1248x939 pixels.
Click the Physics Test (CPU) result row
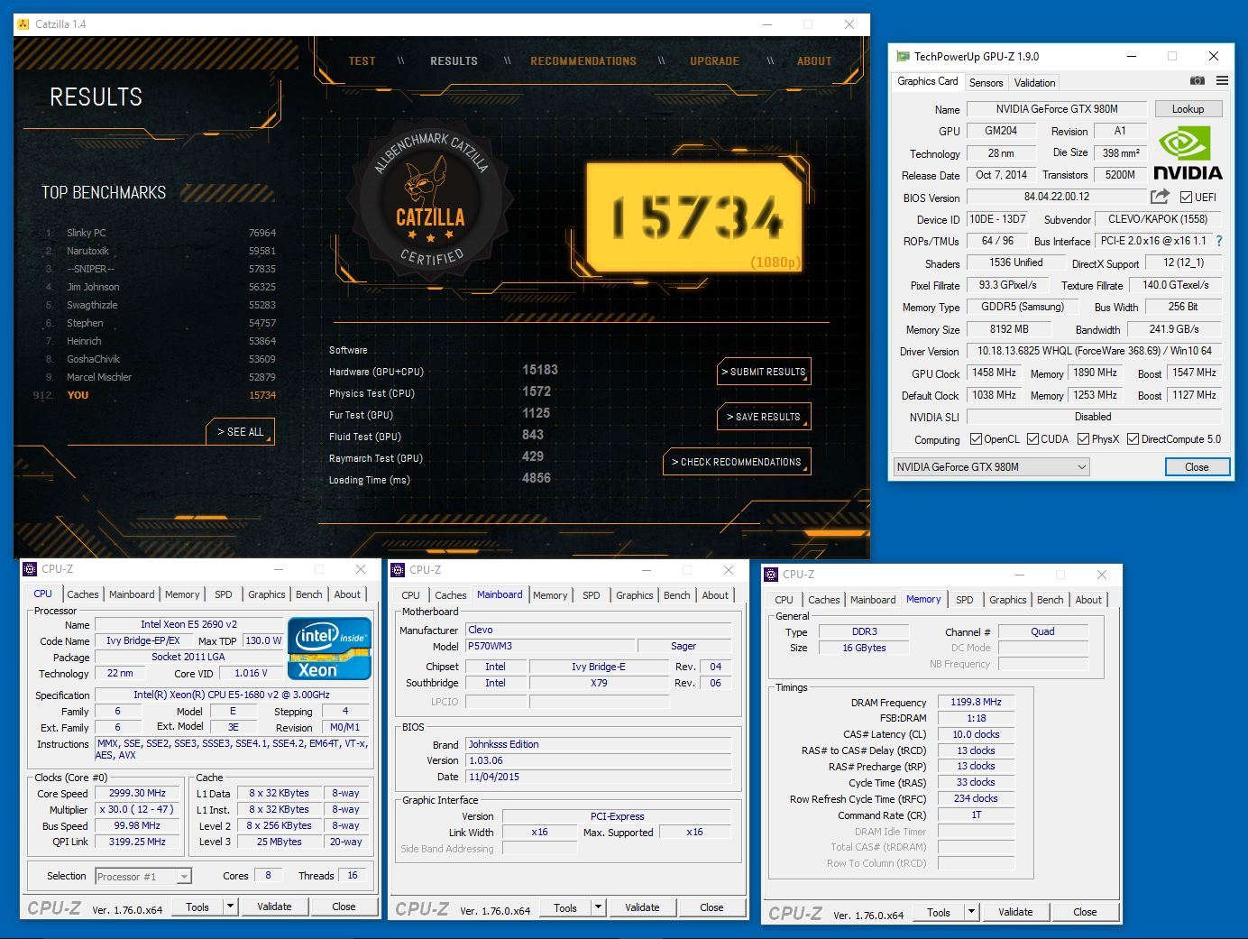(x=442, y=392)
